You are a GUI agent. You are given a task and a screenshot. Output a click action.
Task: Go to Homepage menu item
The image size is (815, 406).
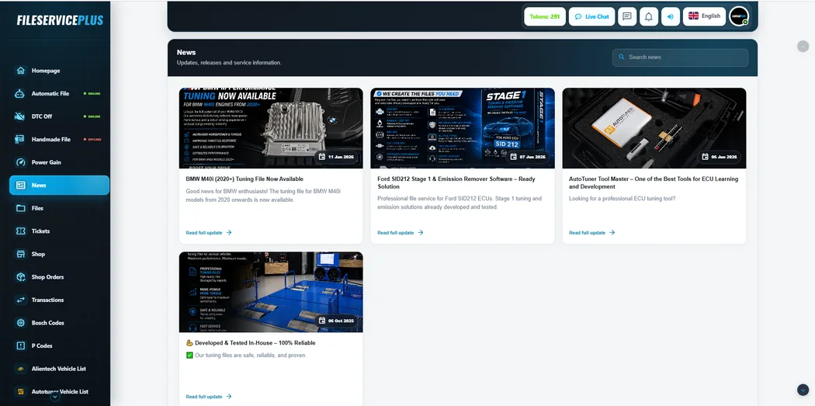(59, 71)
